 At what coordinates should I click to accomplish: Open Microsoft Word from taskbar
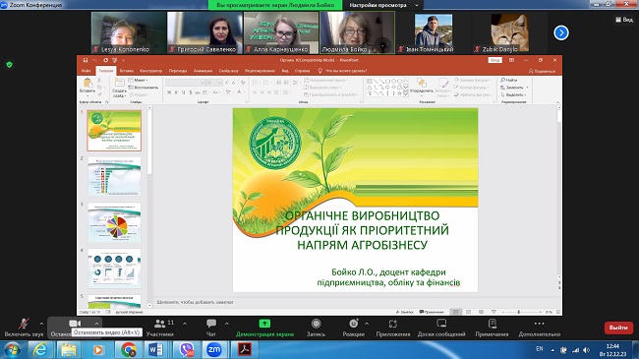pos(155,349)
